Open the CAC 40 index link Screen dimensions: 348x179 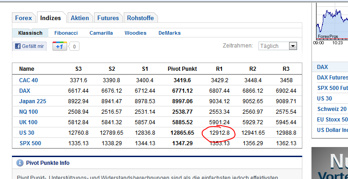tap(28, 80)
